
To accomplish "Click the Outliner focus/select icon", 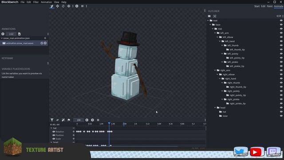I will point(215,16).
